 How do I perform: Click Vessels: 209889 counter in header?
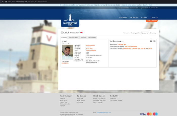tap(124, 8)
